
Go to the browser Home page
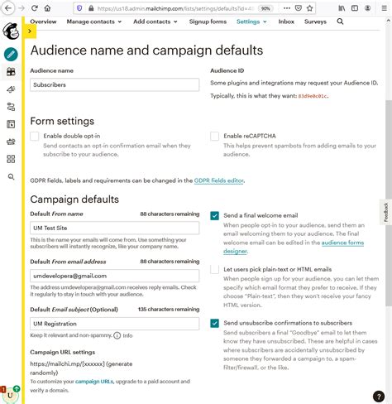point(47,8)
